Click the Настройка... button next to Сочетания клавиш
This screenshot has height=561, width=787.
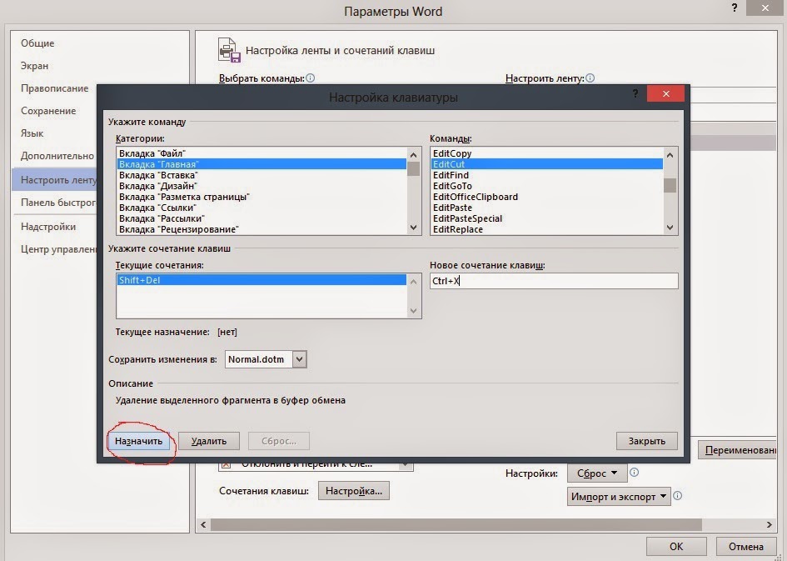(x=354, y=491)
